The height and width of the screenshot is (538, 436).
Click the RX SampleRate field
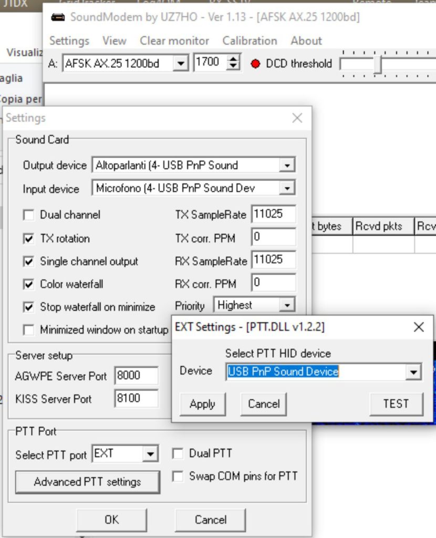[x=273, y=260]
